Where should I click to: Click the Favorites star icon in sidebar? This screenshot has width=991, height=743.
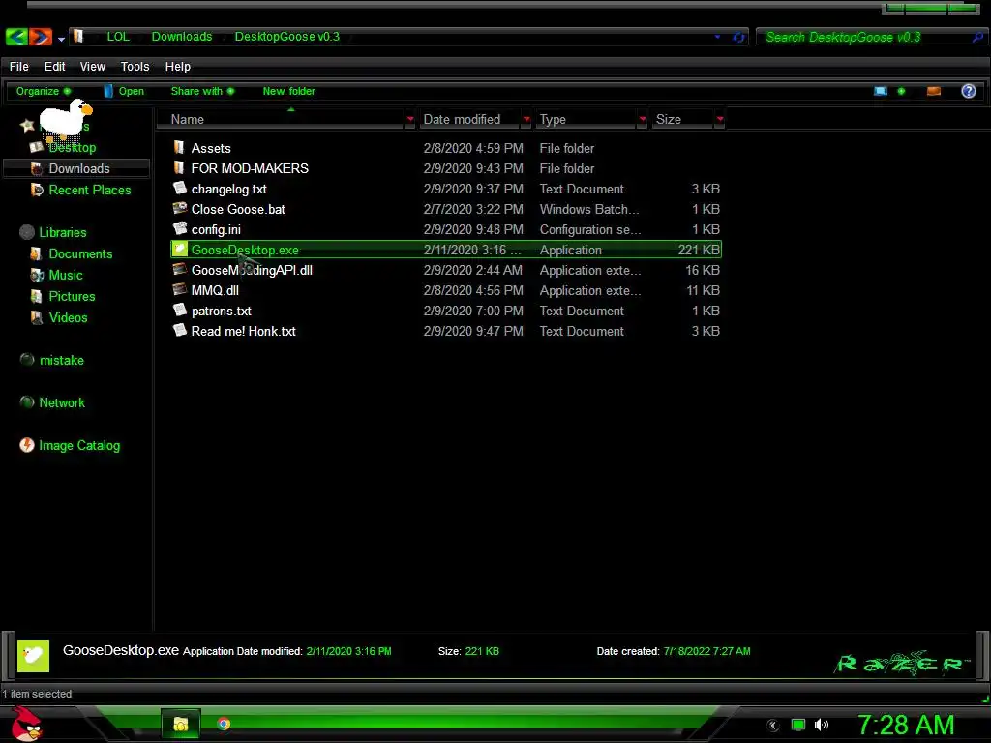coord(27,125)
